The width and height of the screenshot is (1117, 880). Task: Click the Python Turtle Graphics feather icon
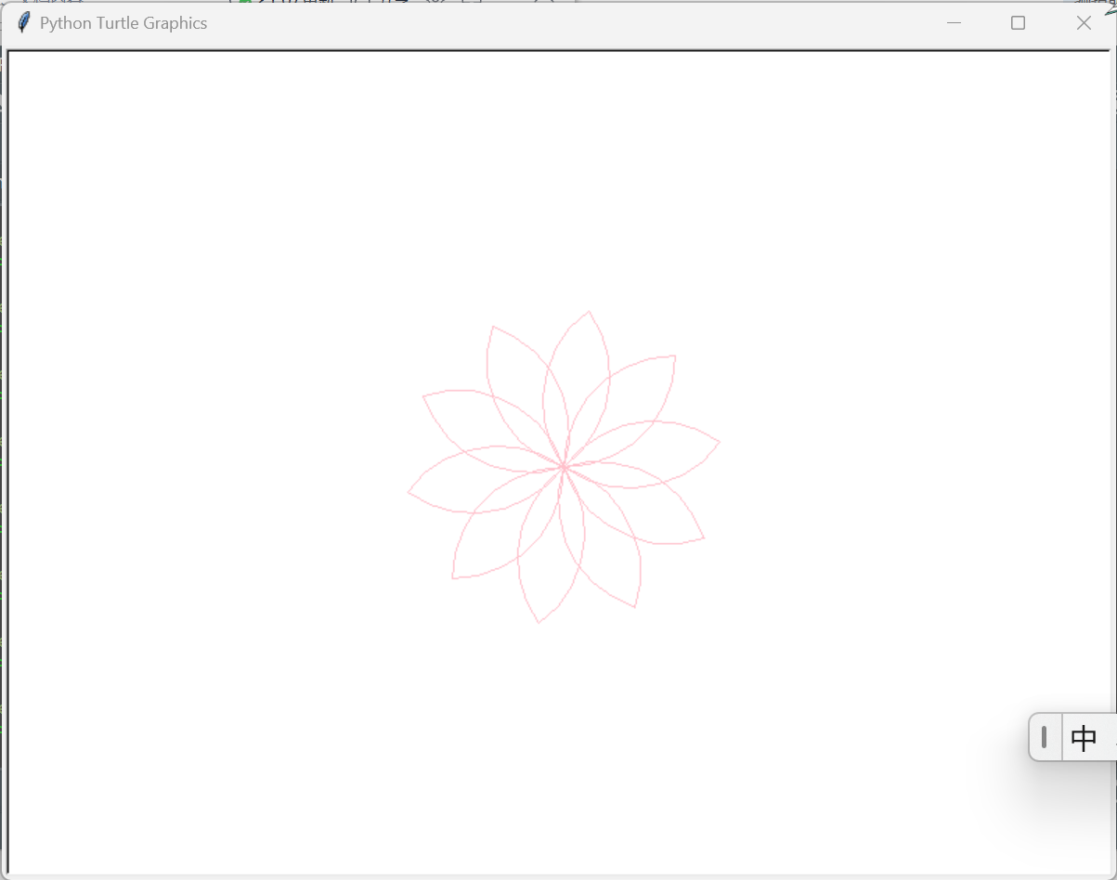click(24, 22)
